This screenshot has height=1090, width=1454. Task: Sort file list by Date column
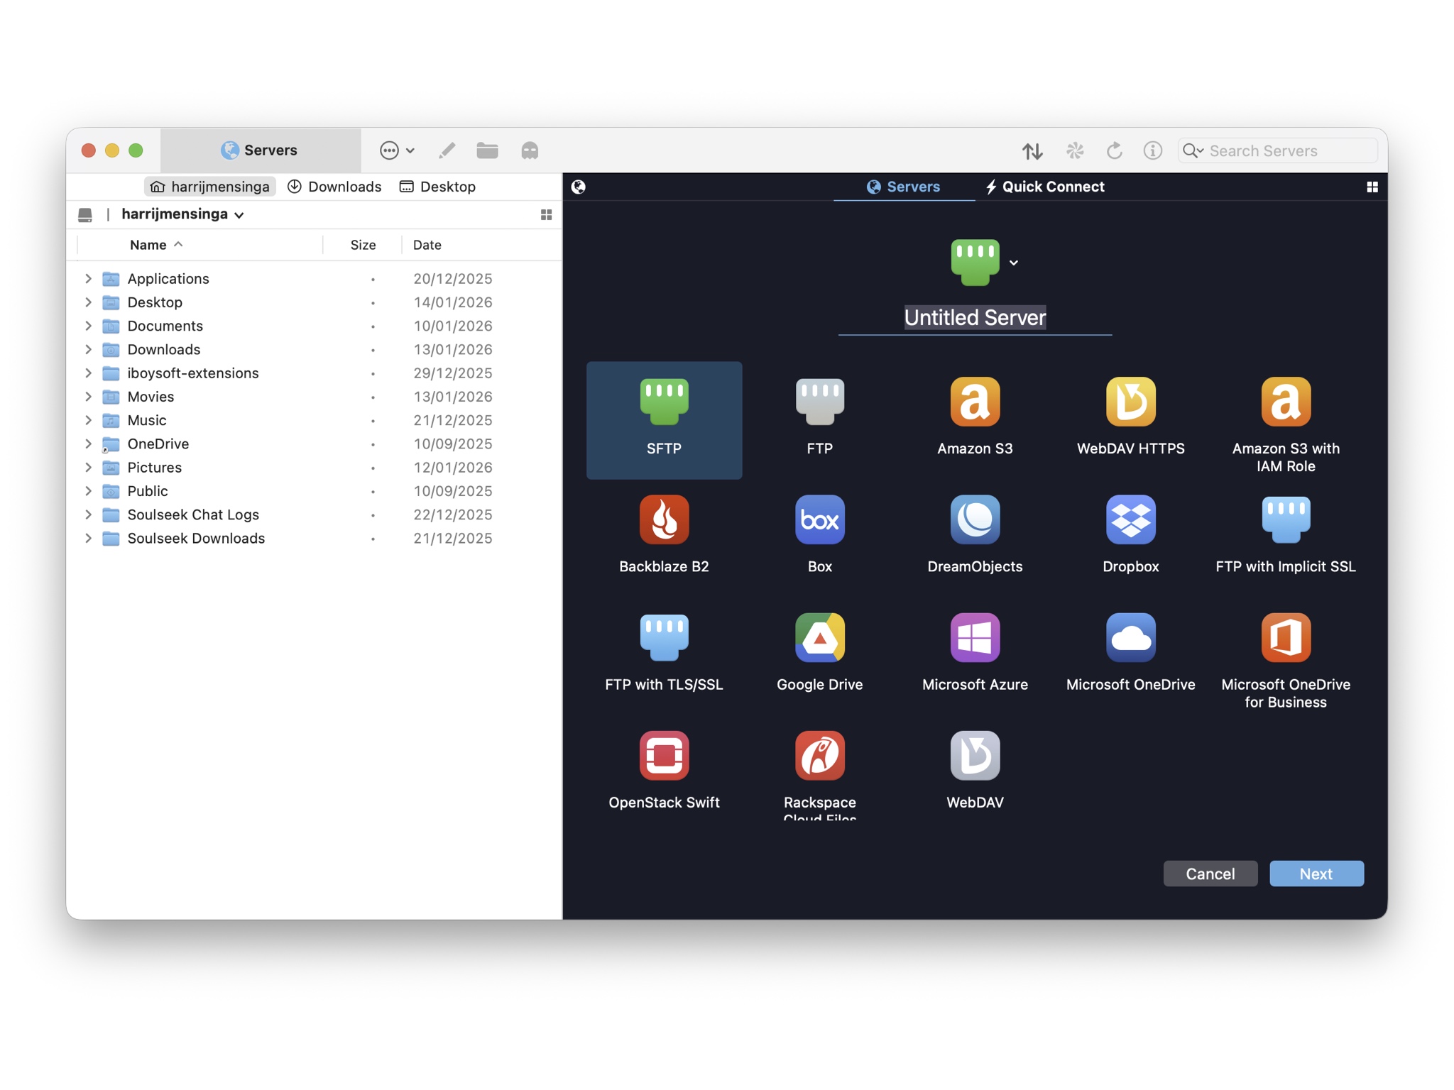coord(427,245)
